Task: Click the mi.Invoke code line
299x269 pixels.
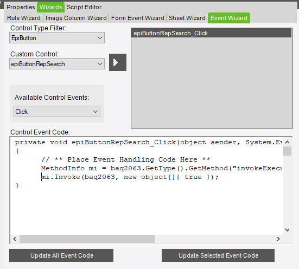Action: 130,177
